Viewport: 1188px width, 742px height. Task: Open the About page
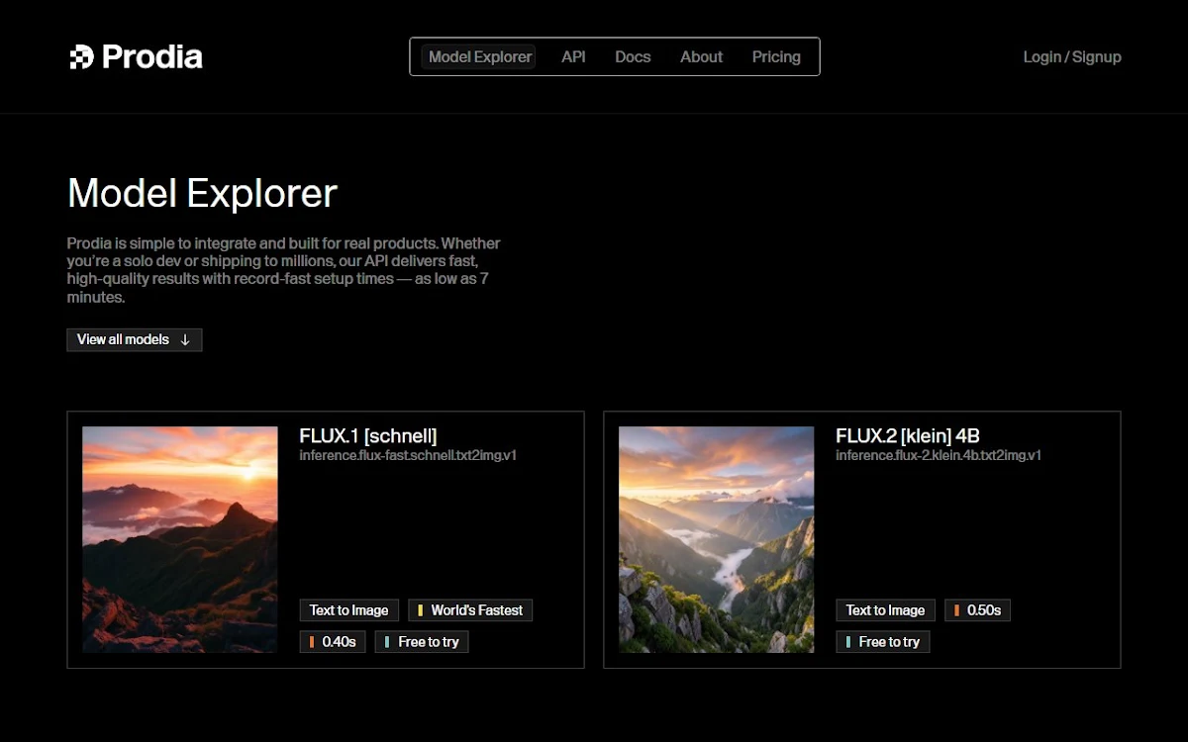[x=701, y=56]
